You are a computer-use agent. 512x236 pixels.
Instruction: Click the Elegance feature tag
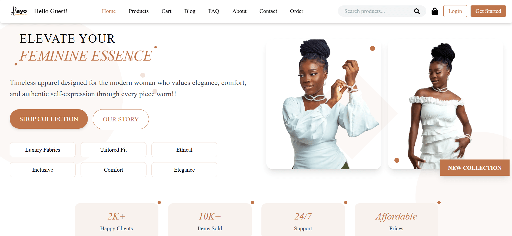(x=184, y=170)
